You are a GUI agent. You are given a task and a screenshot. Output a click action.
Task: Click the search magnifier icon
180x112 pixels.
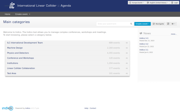click(131, 24)
